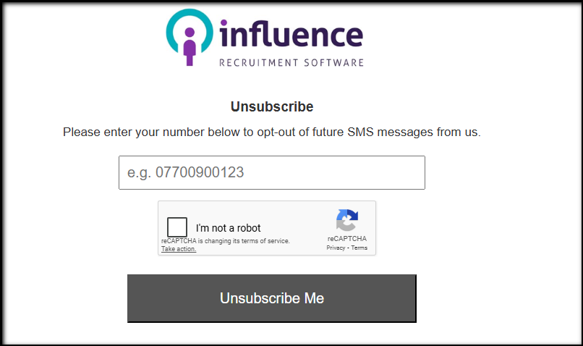This screenshot has height=346, width=583.
Task: Click the purple 'influence' wordmark
Action: [290, 35]
